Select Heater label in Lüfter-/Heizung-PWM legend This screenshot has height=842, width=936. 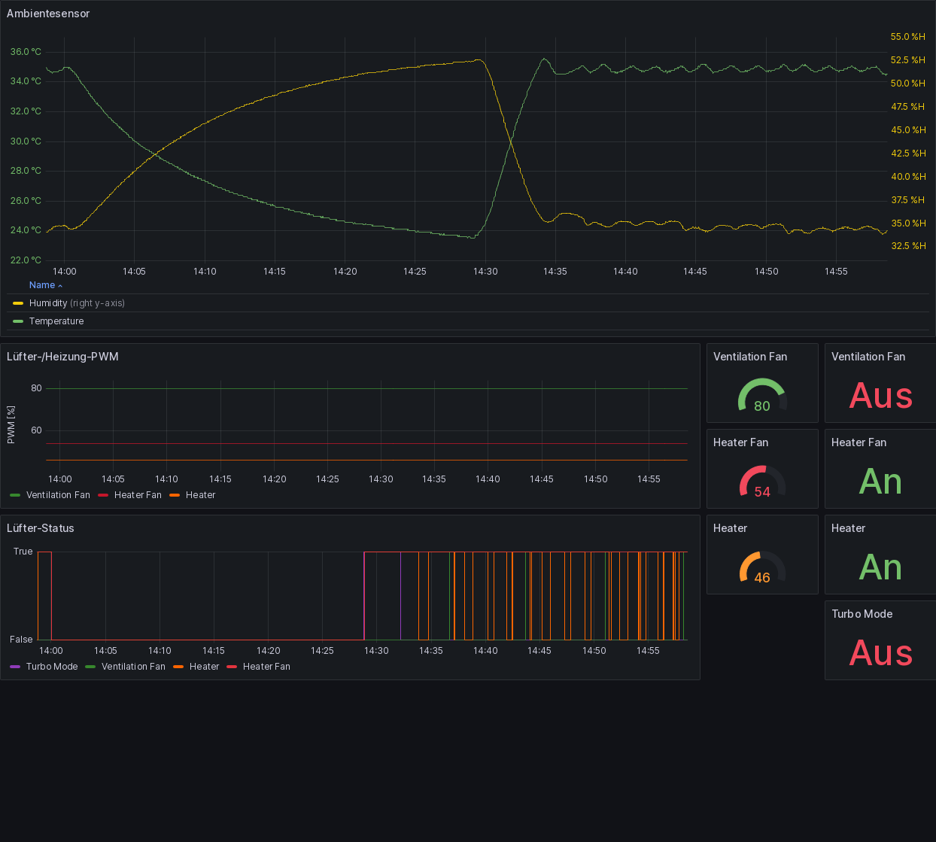pos(200,495)
